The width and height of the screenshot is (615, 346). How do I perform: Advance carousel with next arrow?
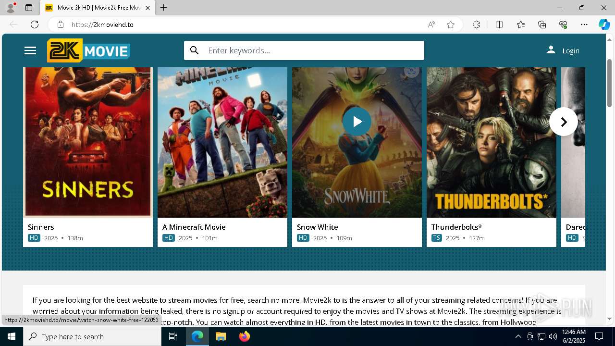[564, 122]
